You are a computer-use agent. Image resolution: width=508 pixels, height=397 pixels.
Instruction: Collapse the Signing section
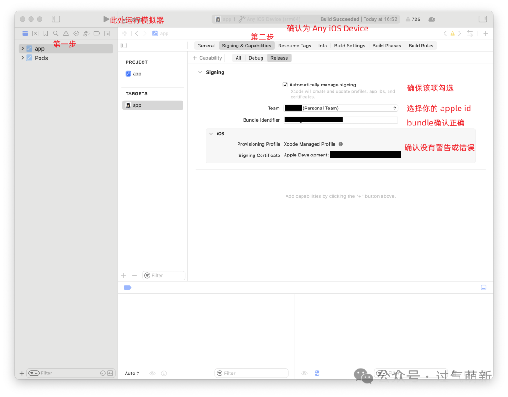pos(200,72)
